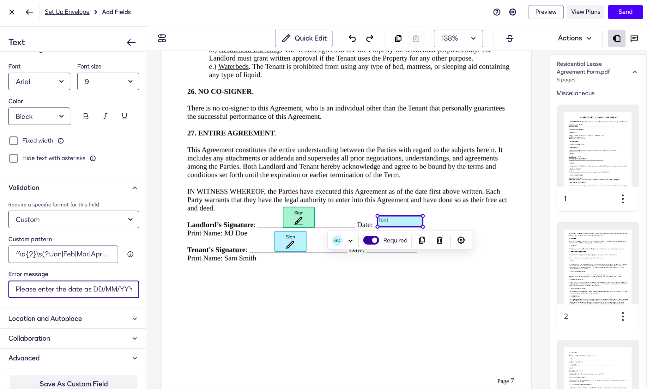
Task: Collapse the Validation section
Action: tap(74, 188)
